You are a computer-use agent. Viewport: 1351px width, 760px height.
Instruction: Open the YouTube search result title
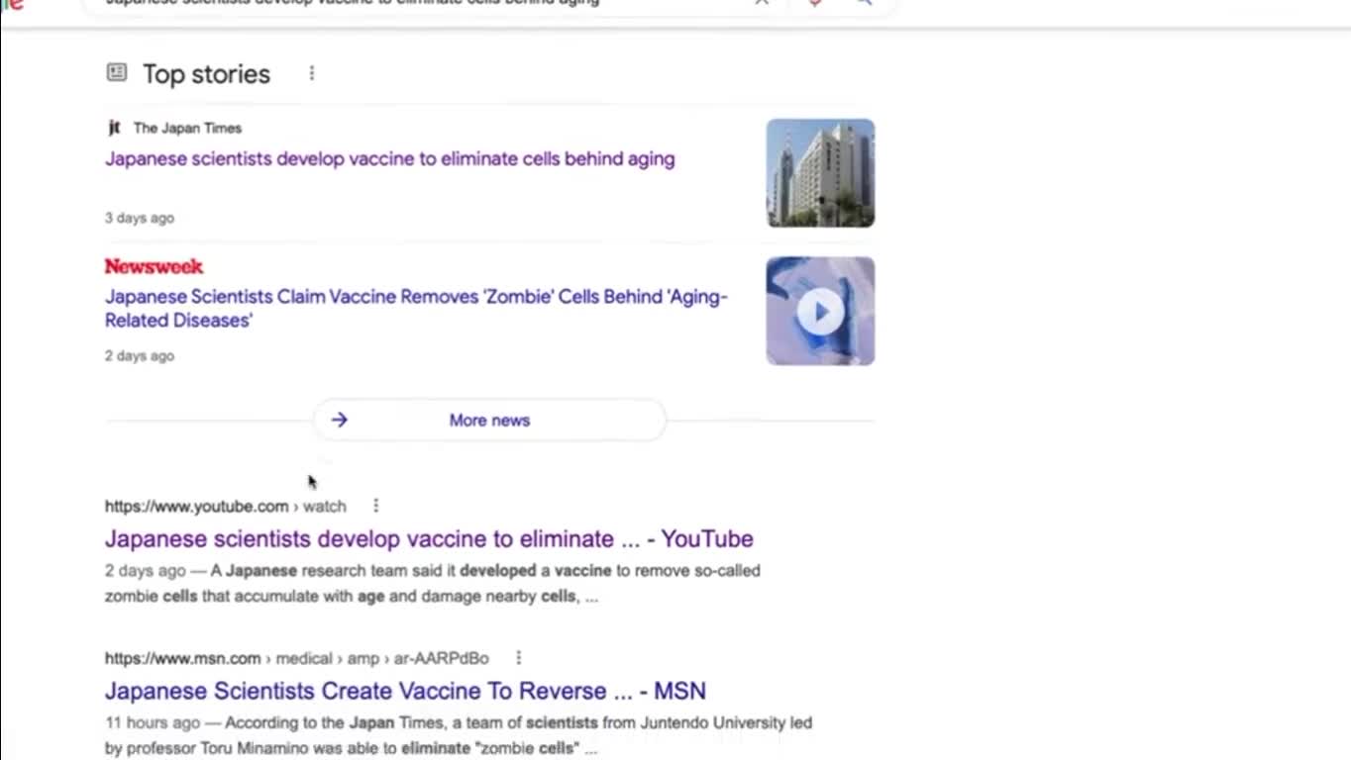tap(429, 538)
